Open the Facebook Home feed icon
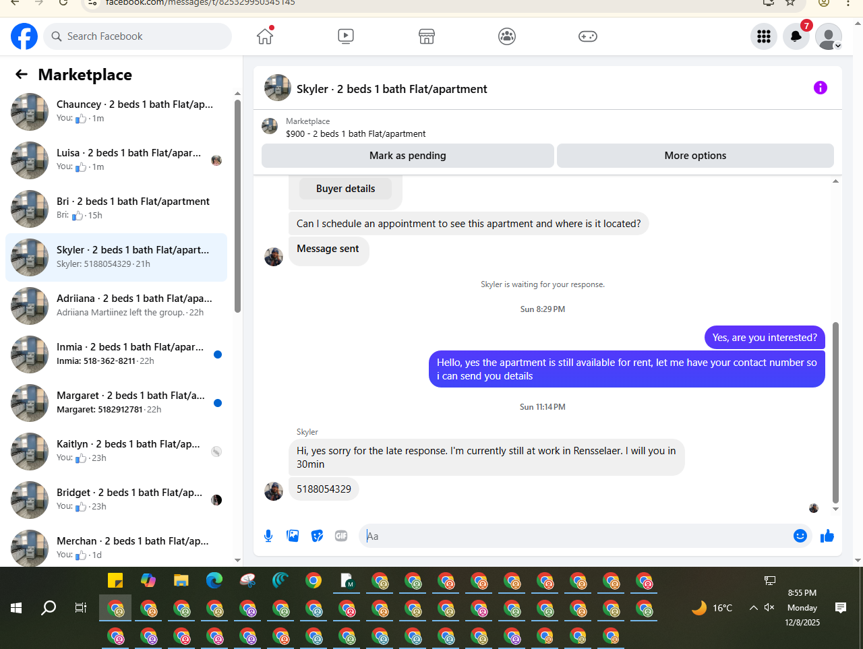 click(x=265, y=36)
